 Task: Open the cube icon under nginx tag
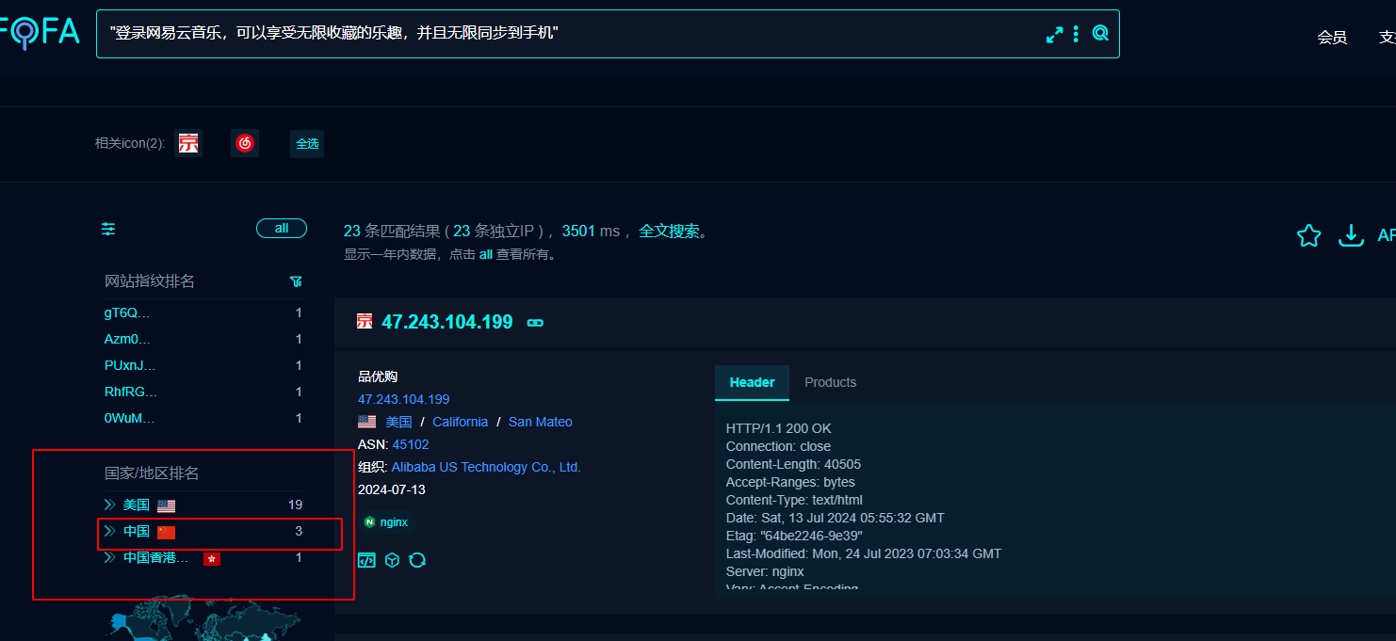point(392,560)
